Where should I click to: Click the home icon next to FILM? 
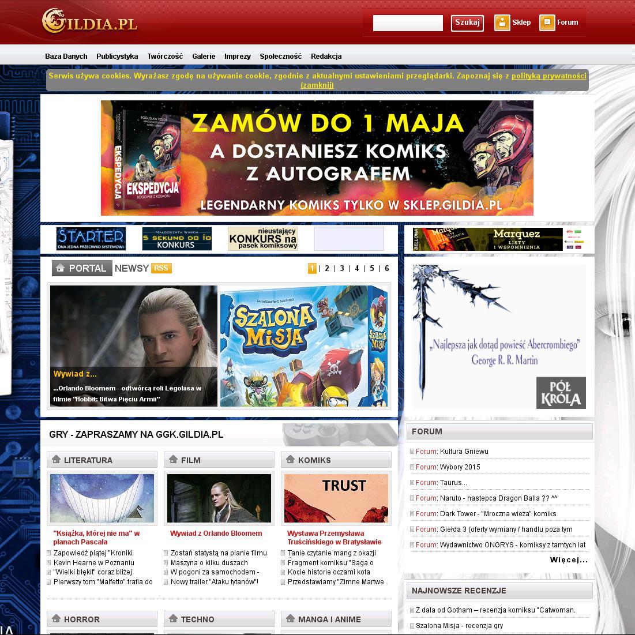[173, 460]
